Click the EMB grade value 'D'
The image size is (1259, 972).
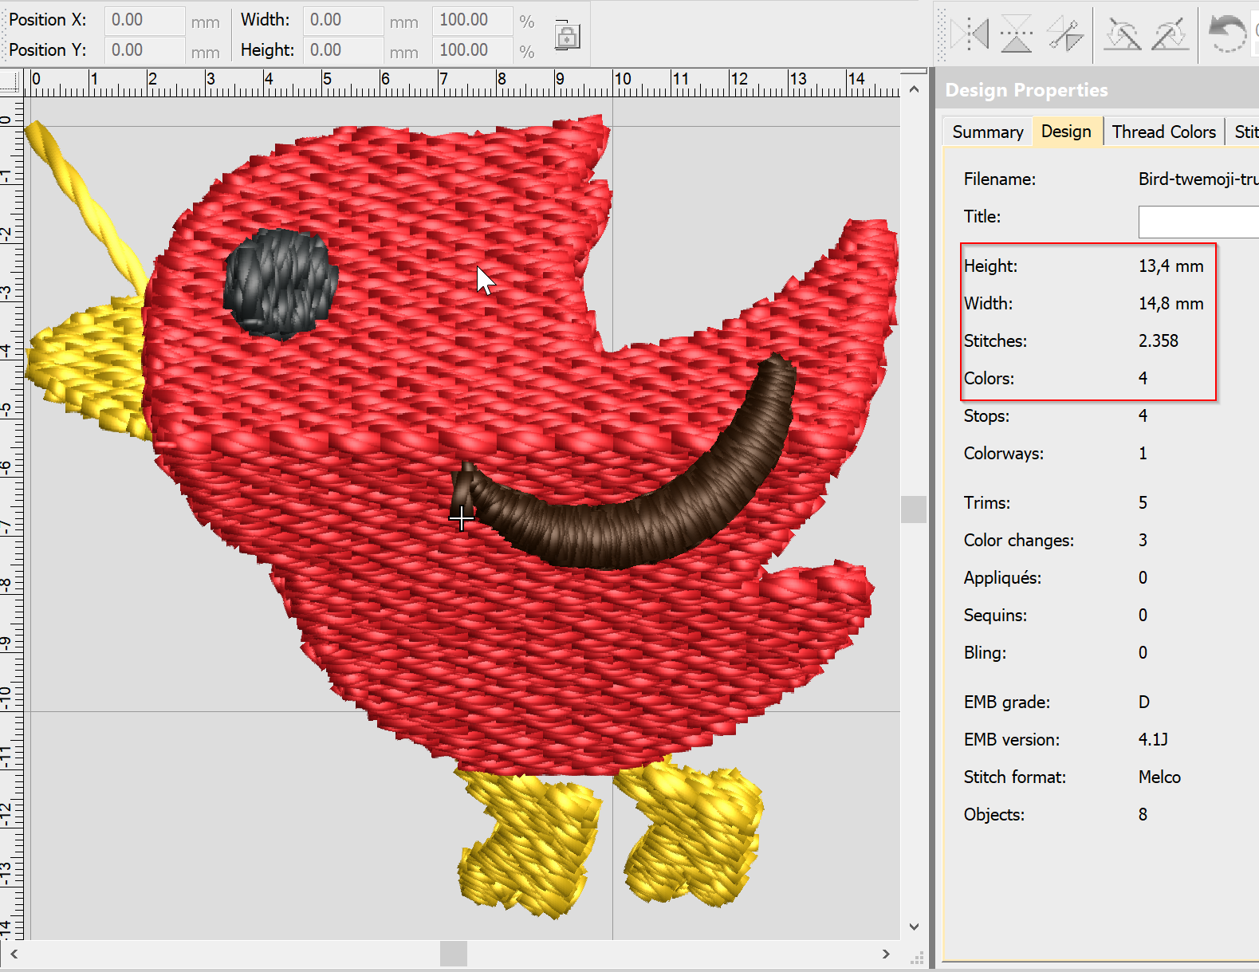[1144, 702]
